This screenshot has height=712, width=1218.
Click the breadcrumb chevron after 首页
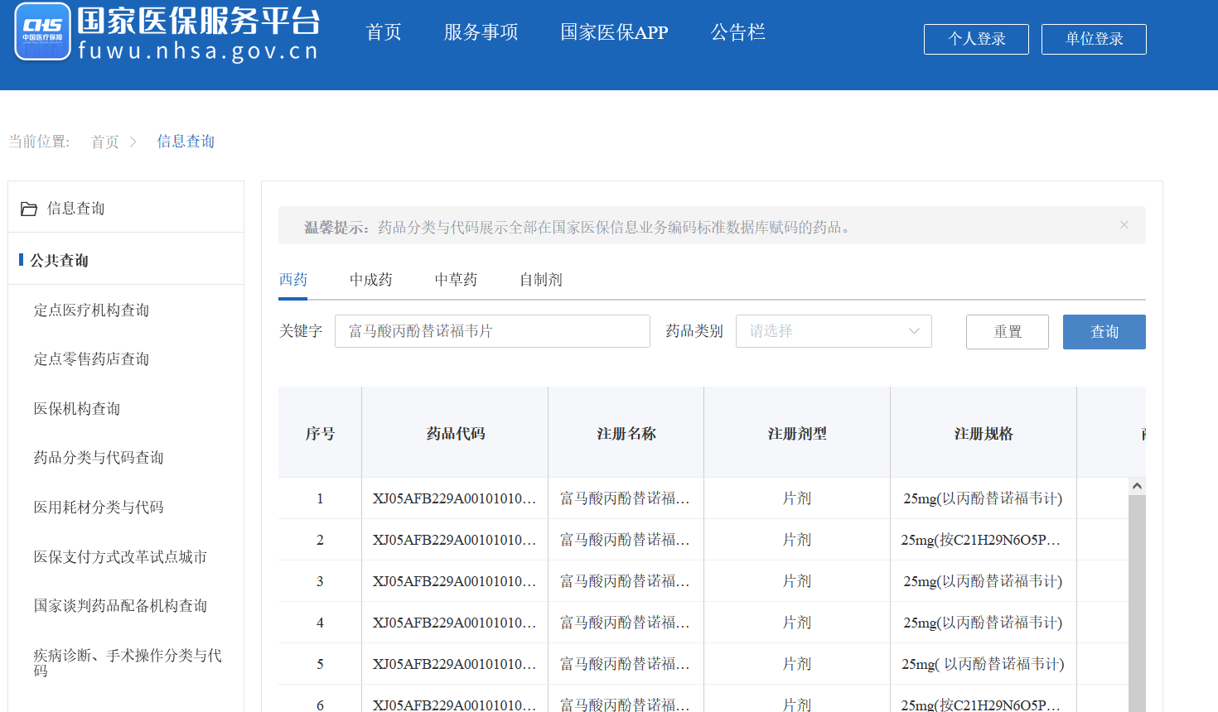133,142
